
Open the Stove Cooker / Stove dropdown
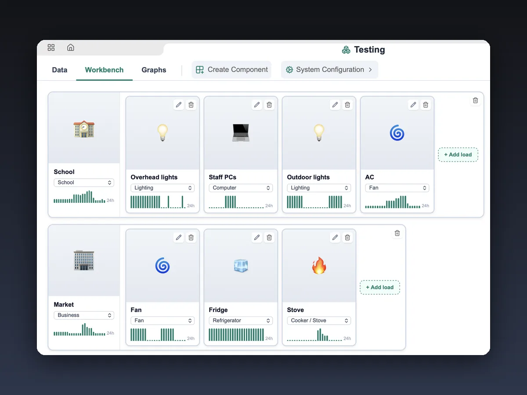319,320
